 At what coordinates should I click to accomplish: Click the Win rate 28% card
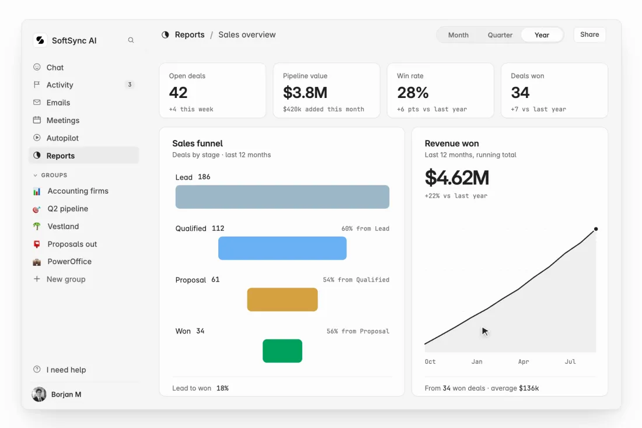point(440,90)
